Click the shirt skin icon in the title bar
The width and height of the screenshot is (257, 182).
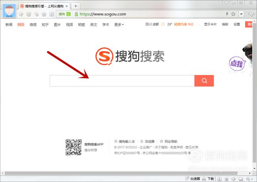pos(226,3)
